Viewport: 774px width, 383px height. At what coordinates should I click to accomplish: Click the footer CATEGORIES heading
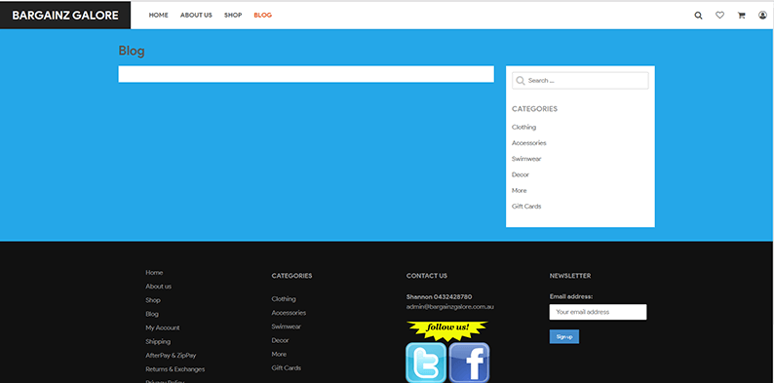tap(291, 276)
